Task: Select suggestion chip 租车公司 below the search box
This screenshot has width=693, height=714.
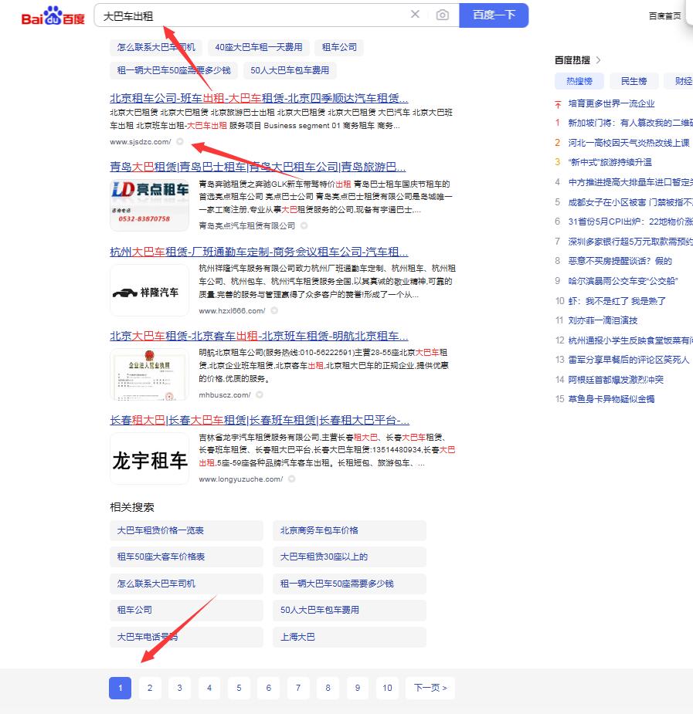Action: coord(339,47)
